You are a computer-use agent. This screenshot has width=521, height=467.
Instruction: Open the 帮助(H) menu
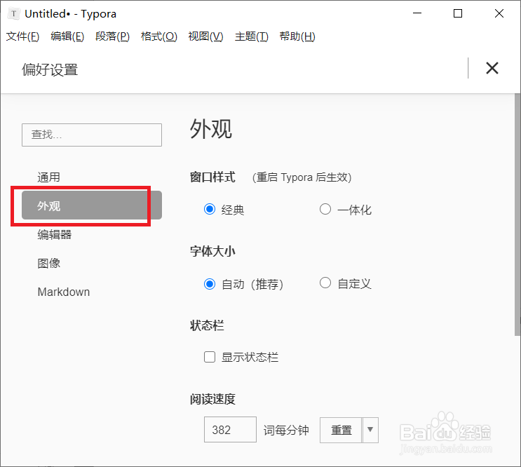pos(297,36)
